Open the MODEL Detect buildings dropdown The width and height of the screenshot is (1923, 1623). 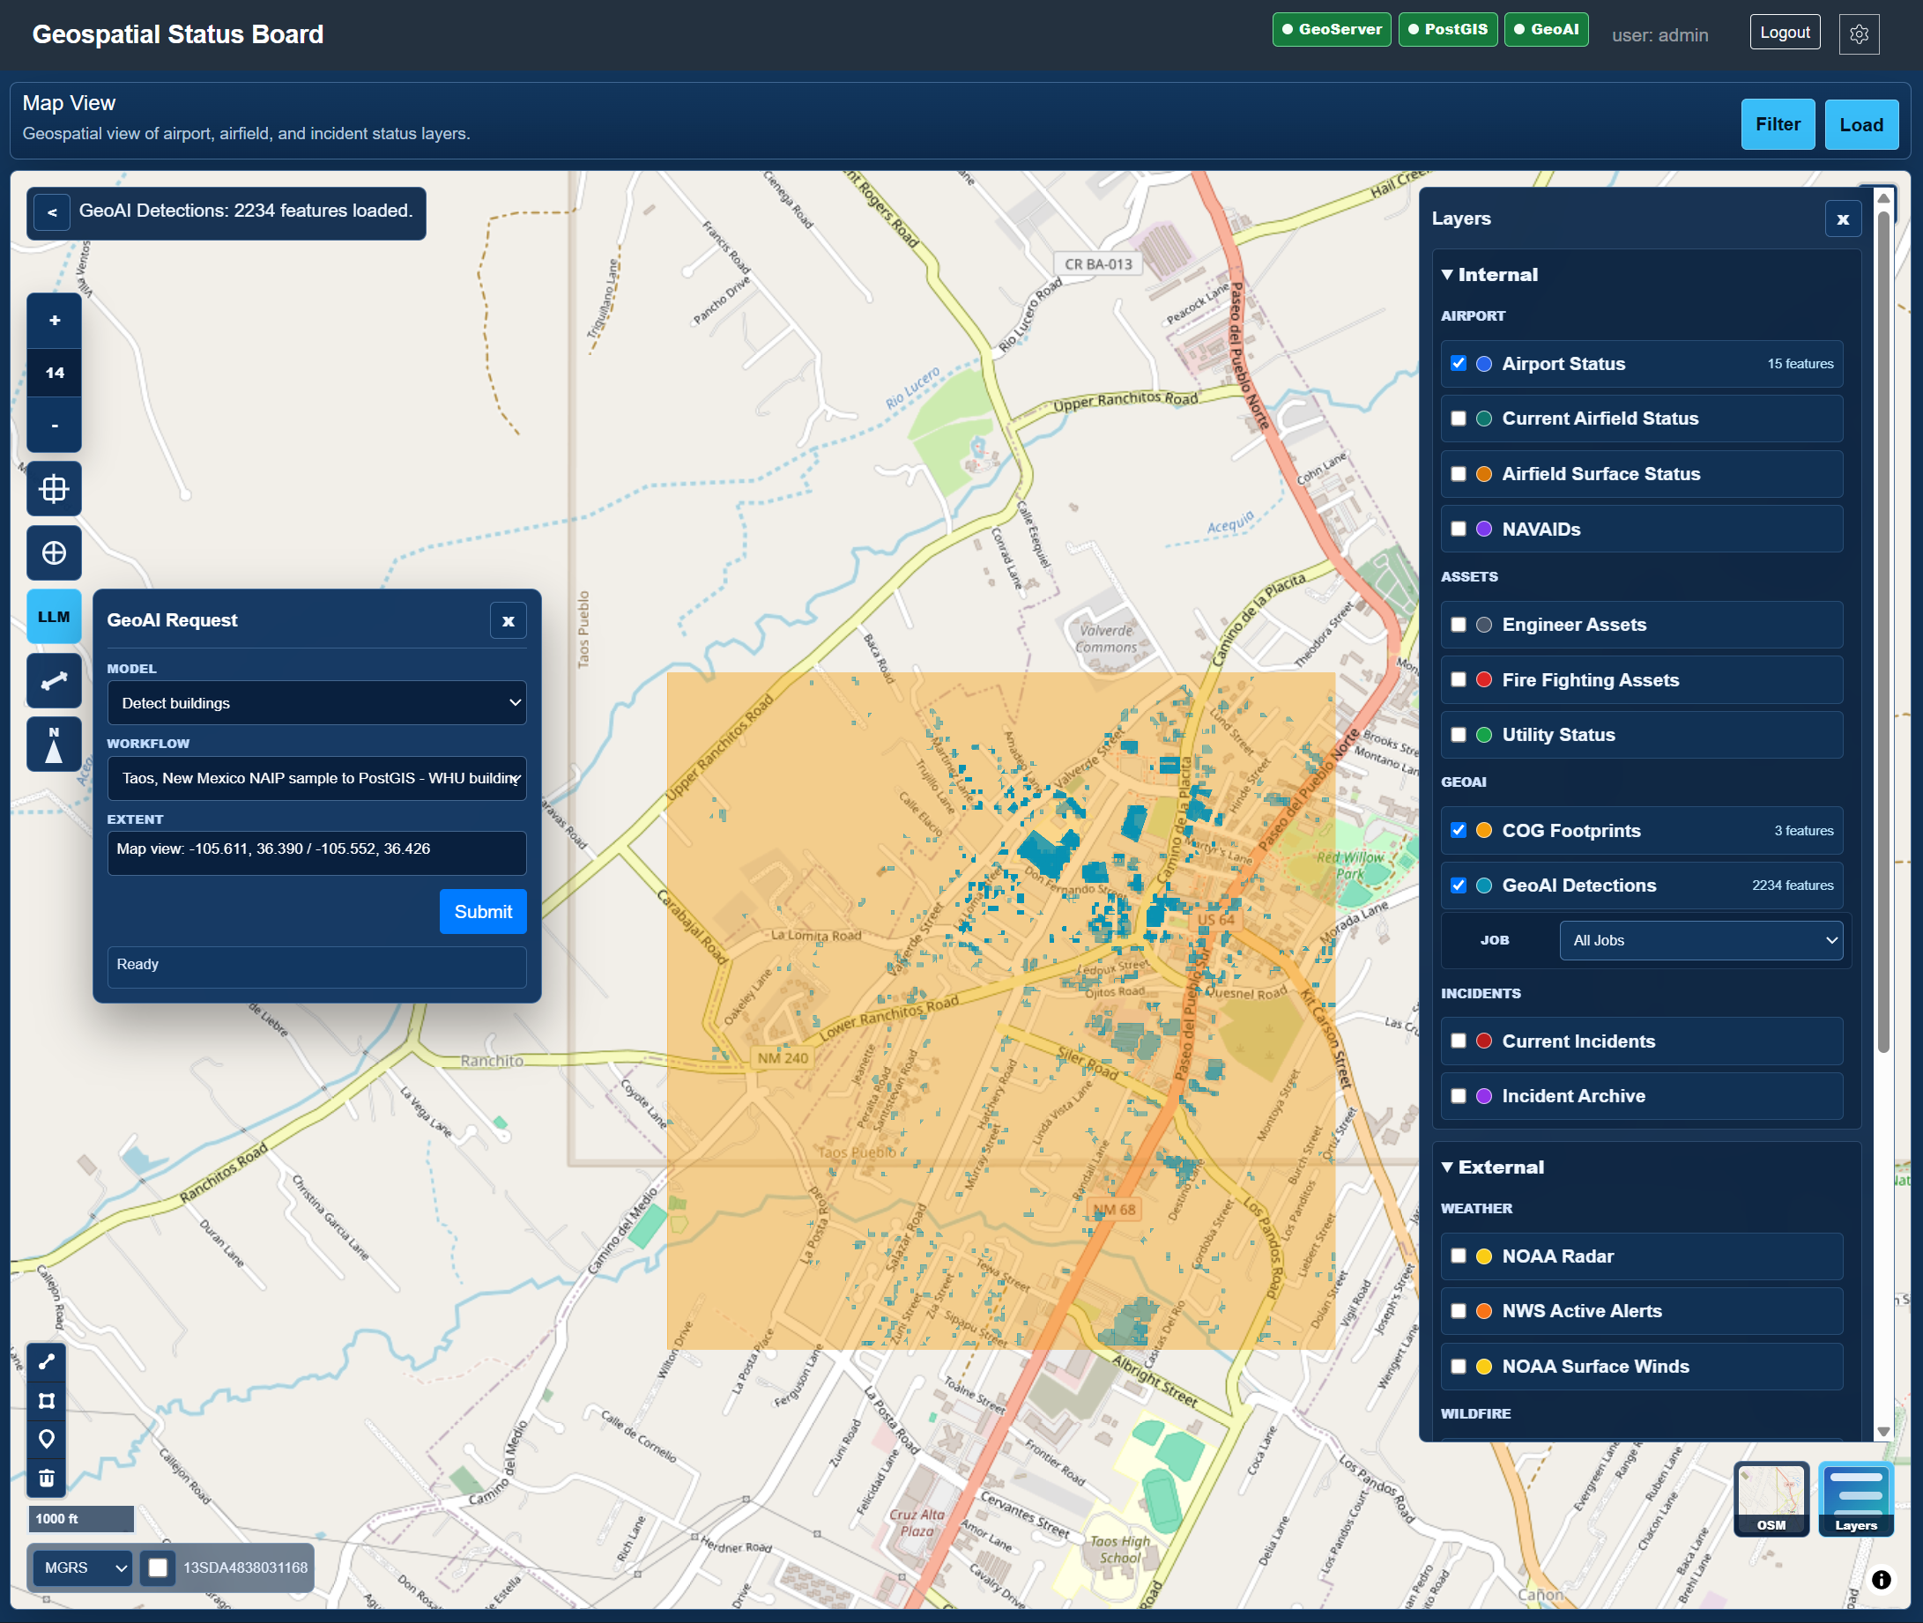point(317,703)
